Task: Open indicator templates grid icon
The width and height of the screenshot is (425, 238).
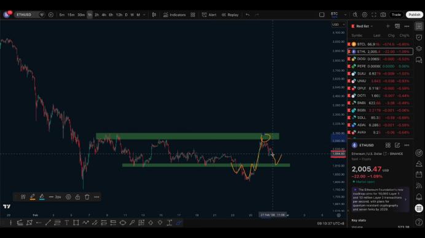Action: (193, 15)
